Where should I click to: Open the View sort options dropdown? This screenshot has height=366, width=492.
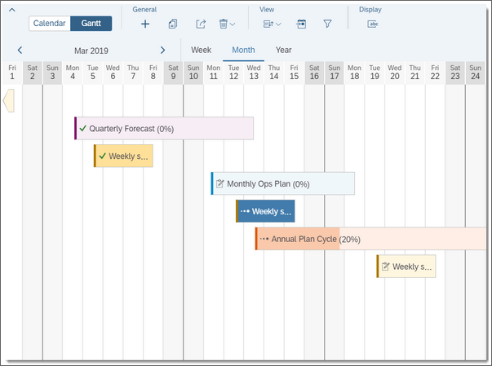pyautogui.click(x=272, y=24)
